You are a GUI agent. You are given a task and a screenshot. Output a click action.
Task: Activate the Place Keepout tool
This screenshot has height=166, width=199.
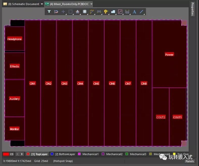pos(120,12)
